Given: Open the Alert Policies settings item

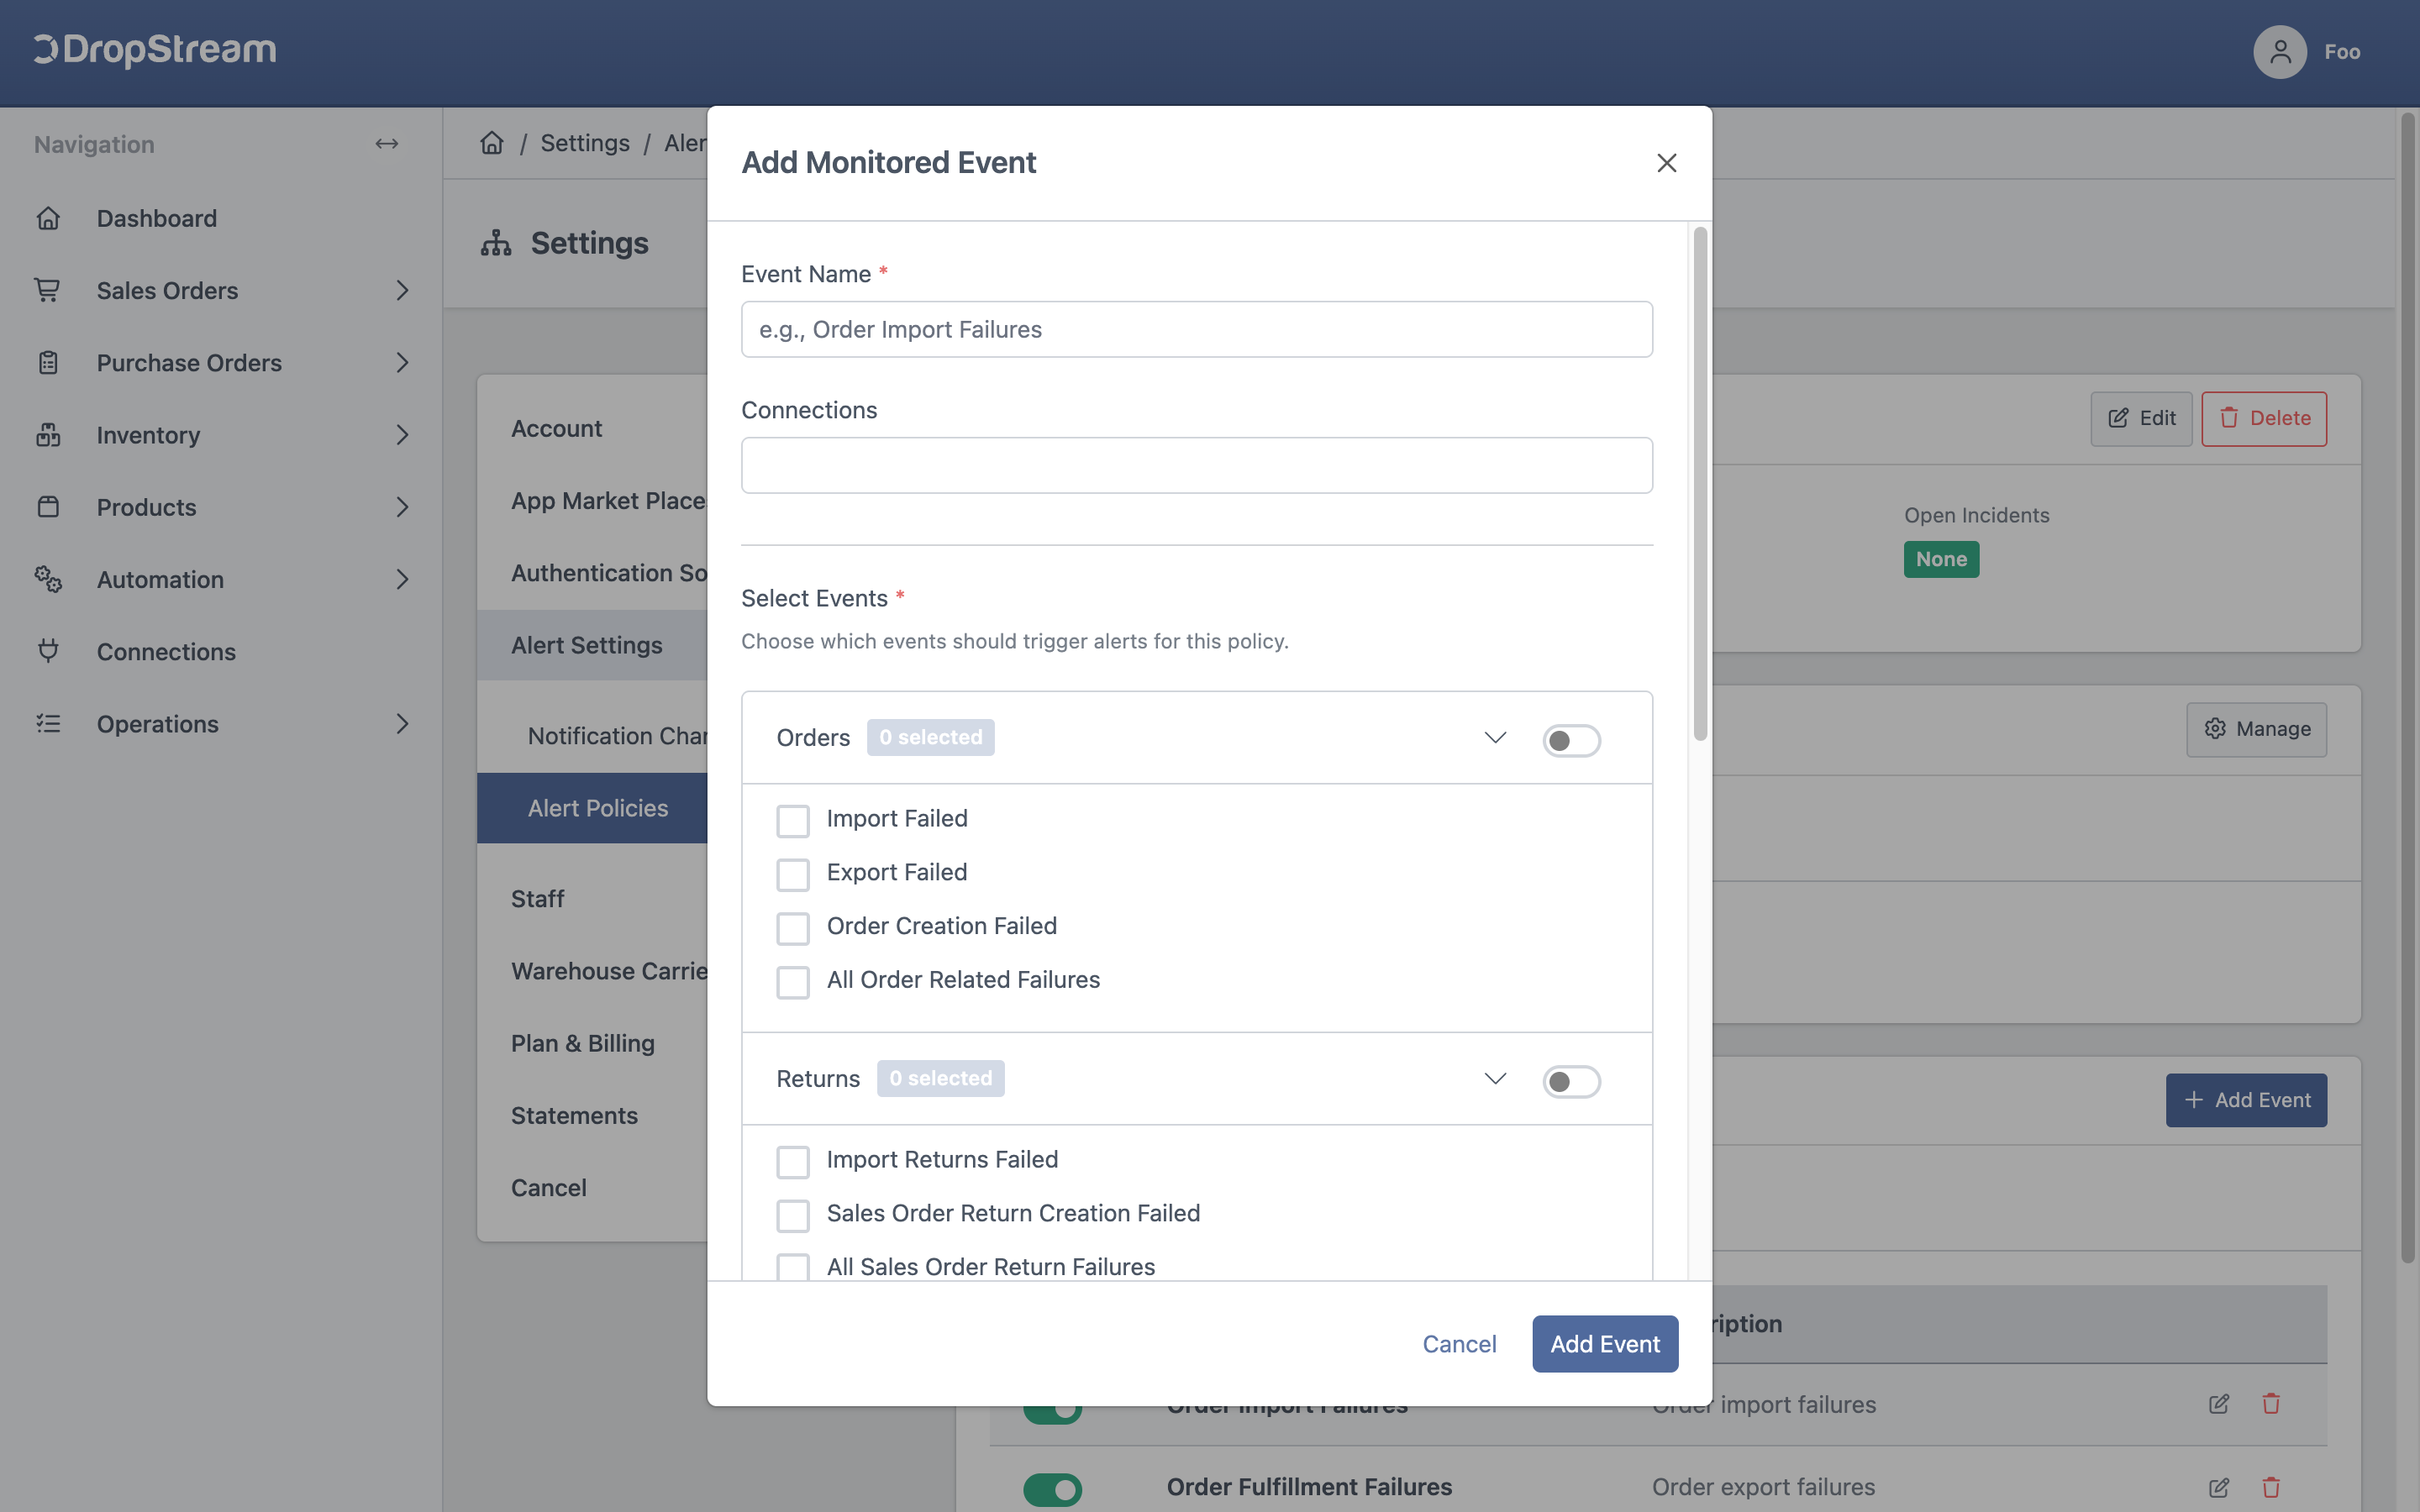Looking at the screenshot, I should point(598,808).
